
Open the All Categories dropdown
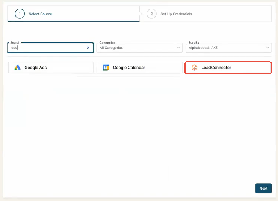(x=139, y=48)
